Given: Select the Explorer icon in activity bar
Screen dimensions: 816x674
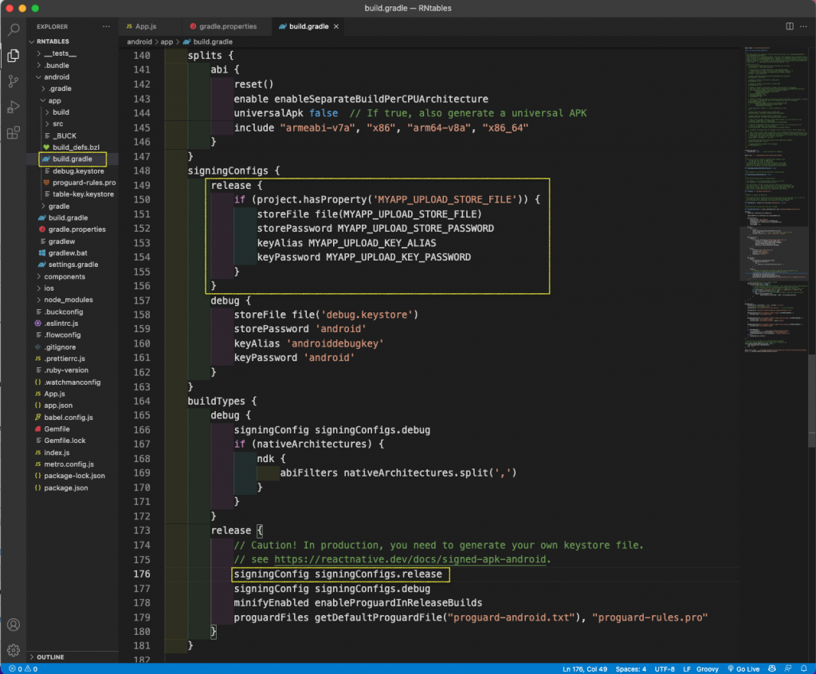Looking at the screenshot, I should (x=13, y=56).
